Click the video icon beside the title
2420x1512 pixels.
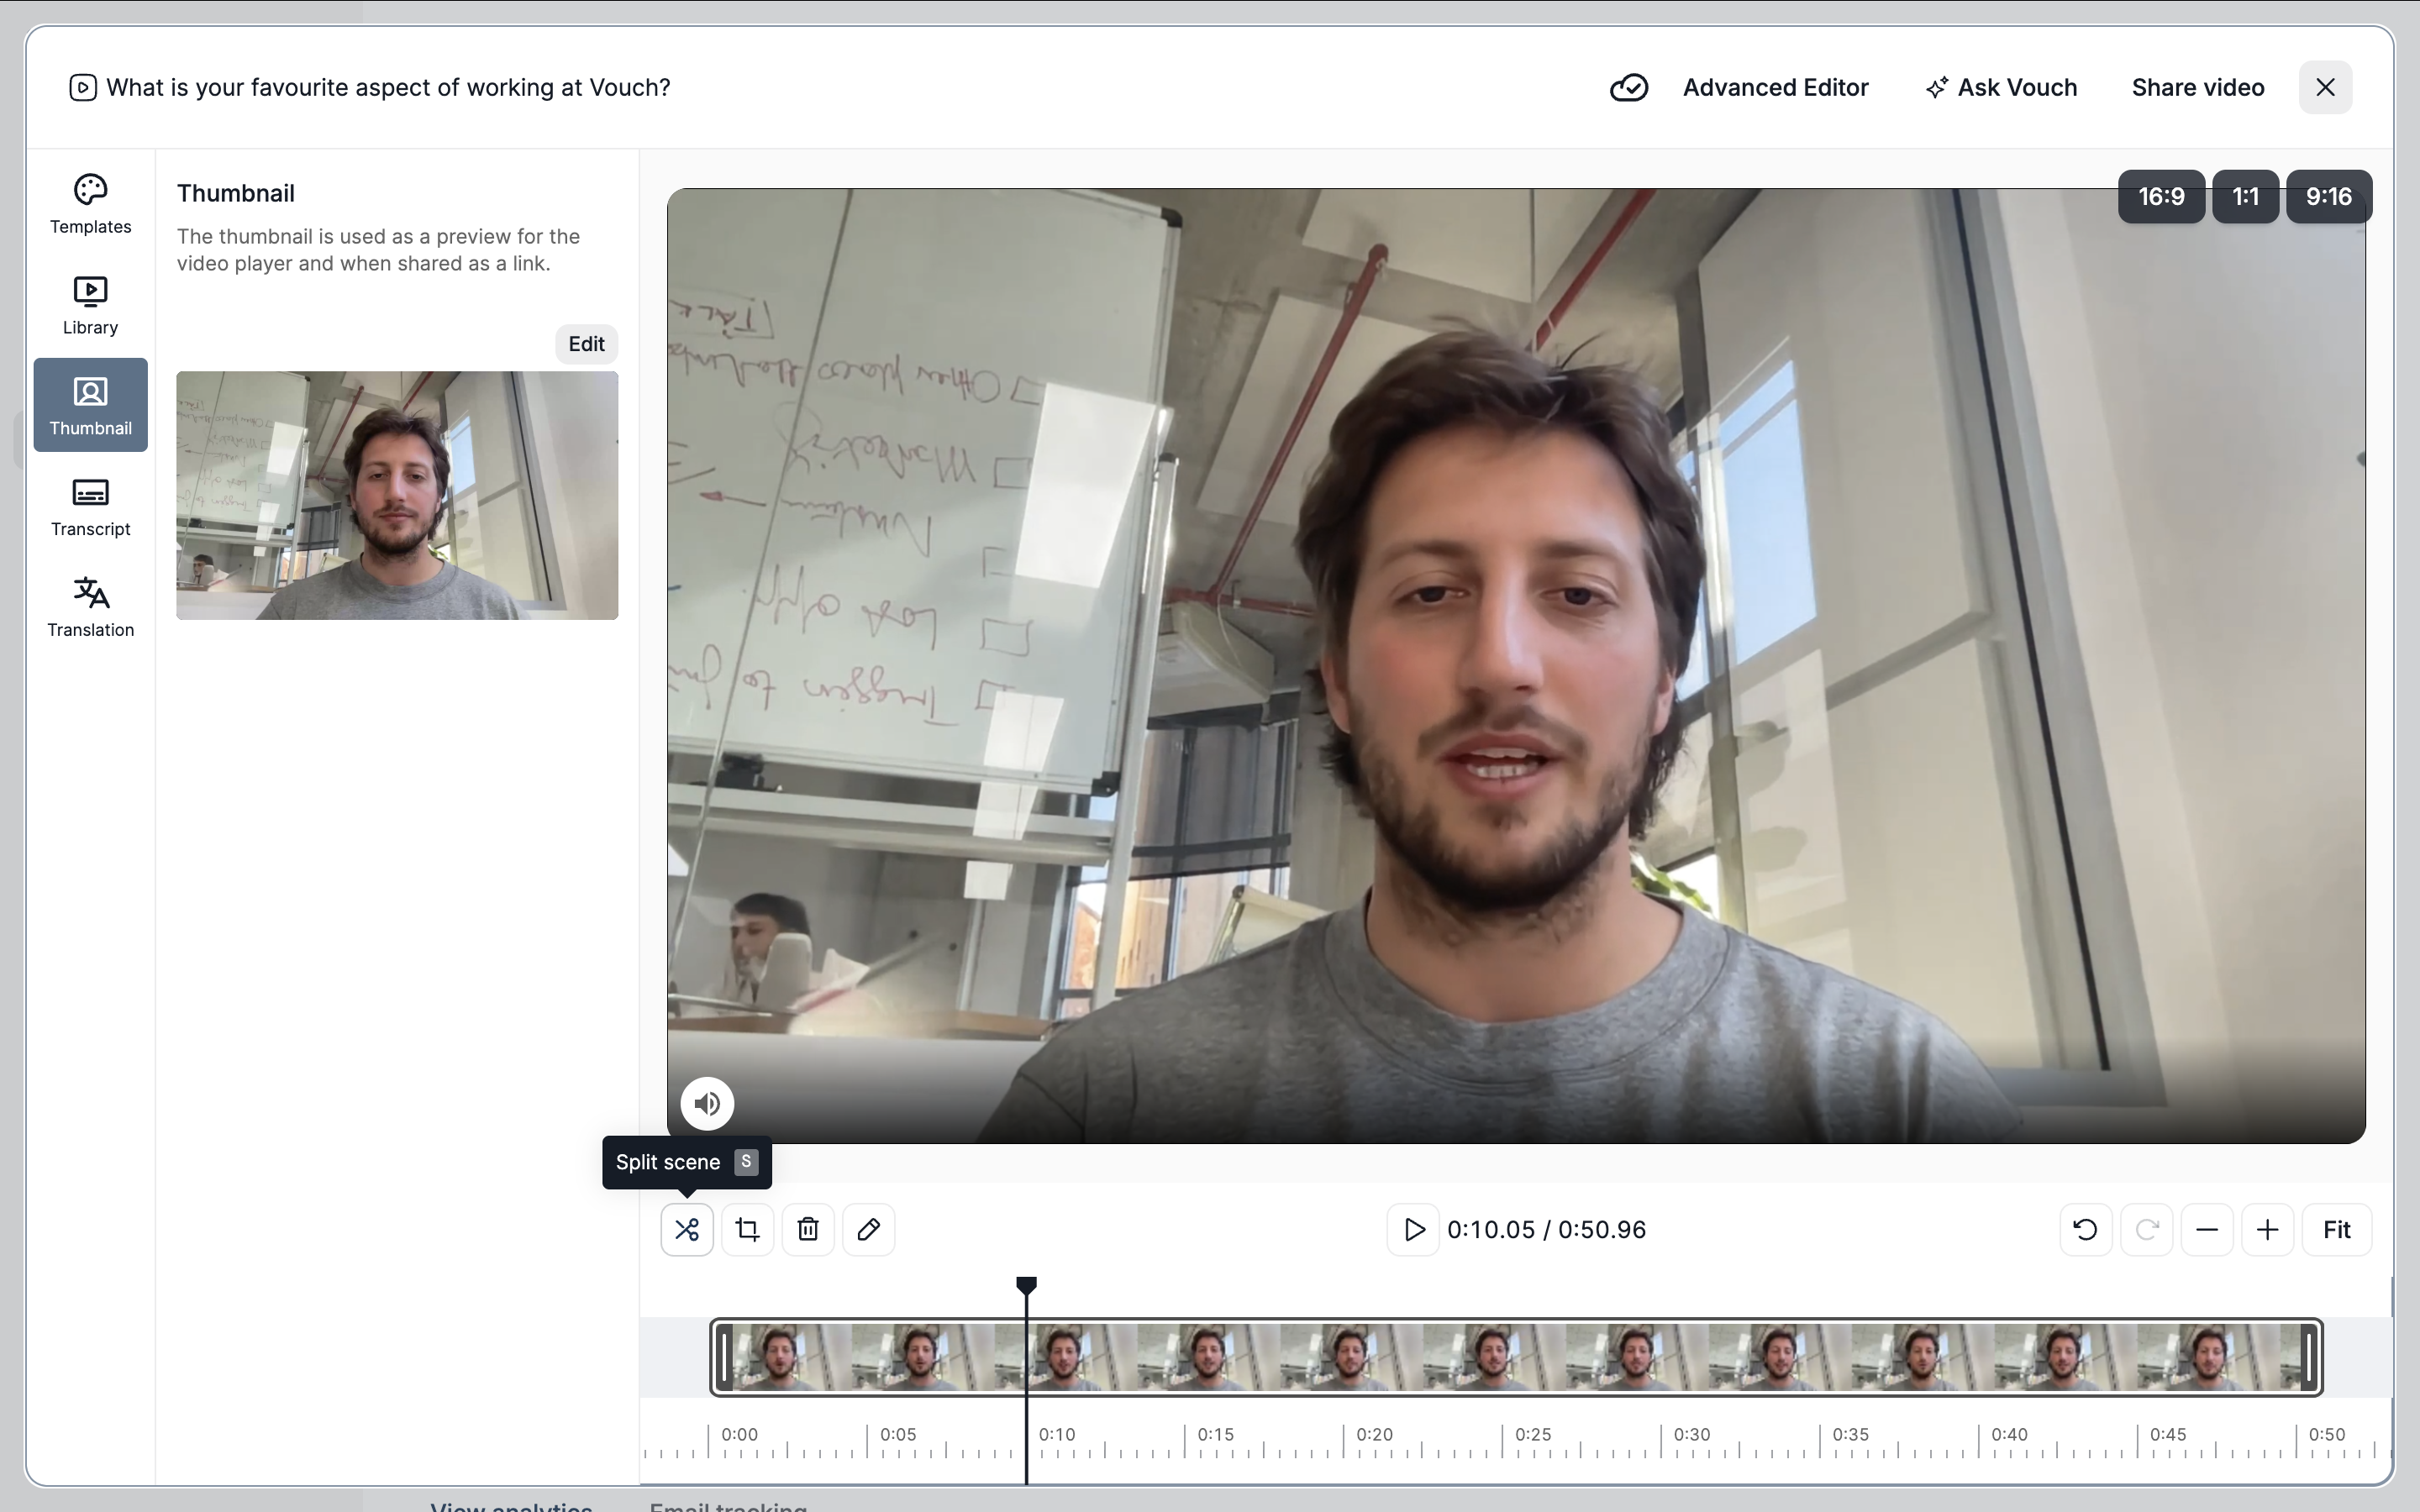coord(83,88)
